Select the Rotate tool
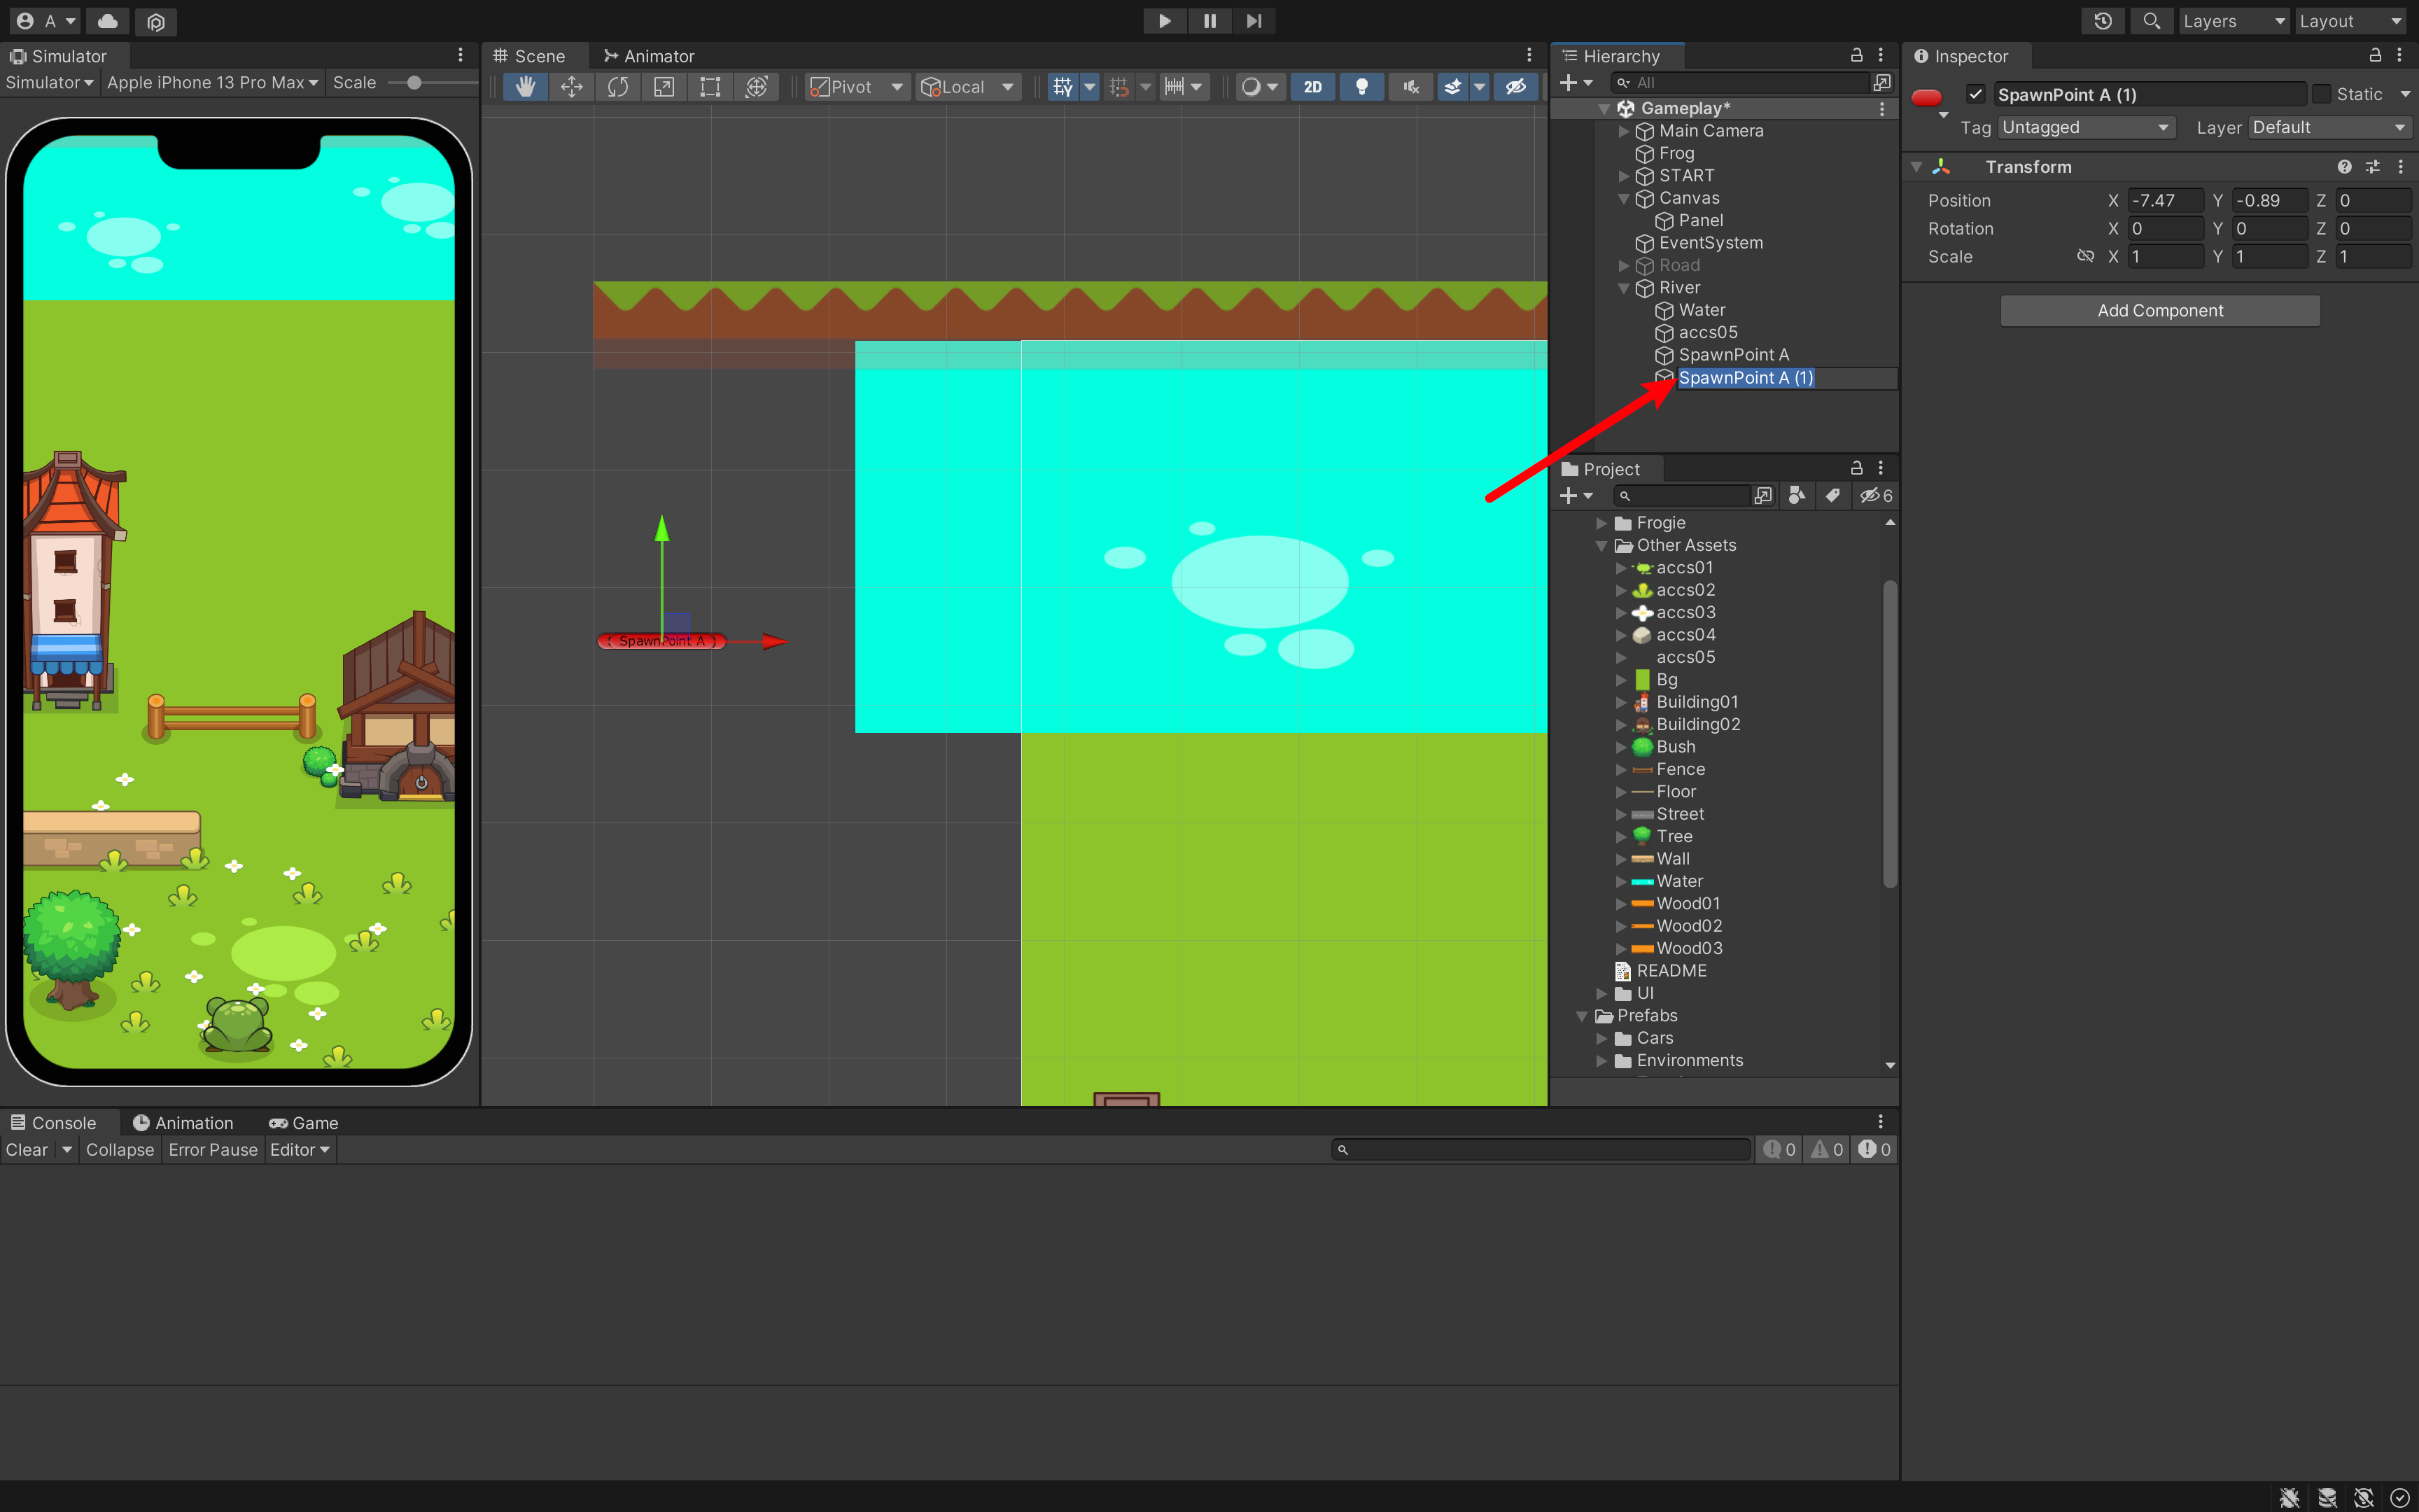 pyautogui.click(x=618, y=87)
